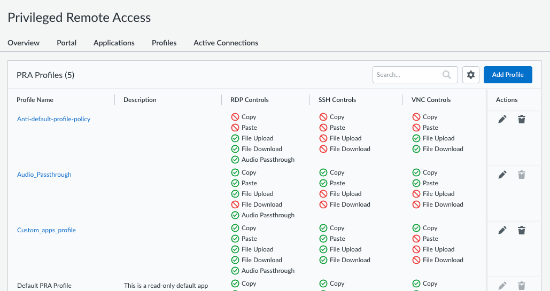Edit the Custom_apps_profile entry
550x291 pixels.
click(x=502, y=230)
